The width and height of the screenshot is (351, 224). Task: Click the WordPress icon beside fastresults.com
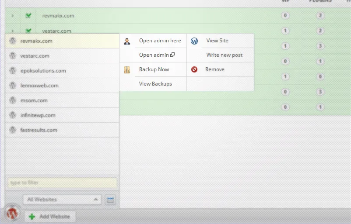point(13,130)
